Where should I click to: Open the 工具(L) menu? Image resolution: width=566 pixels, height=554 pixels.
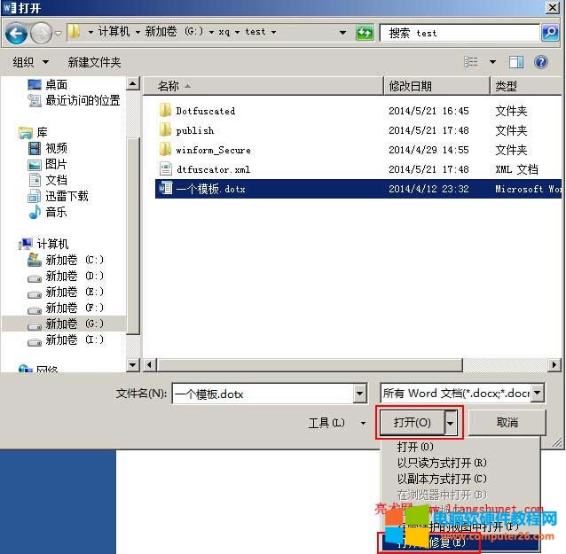(x=337, y=423)
